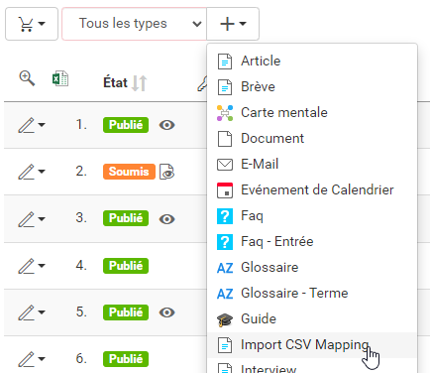
Task: Toggle the eye visibility icon in row 1
Action: pos(167,125)
